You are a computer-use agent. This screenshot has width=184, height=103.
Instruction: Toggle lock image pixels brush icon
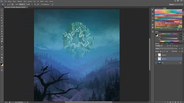coord(163,51)
